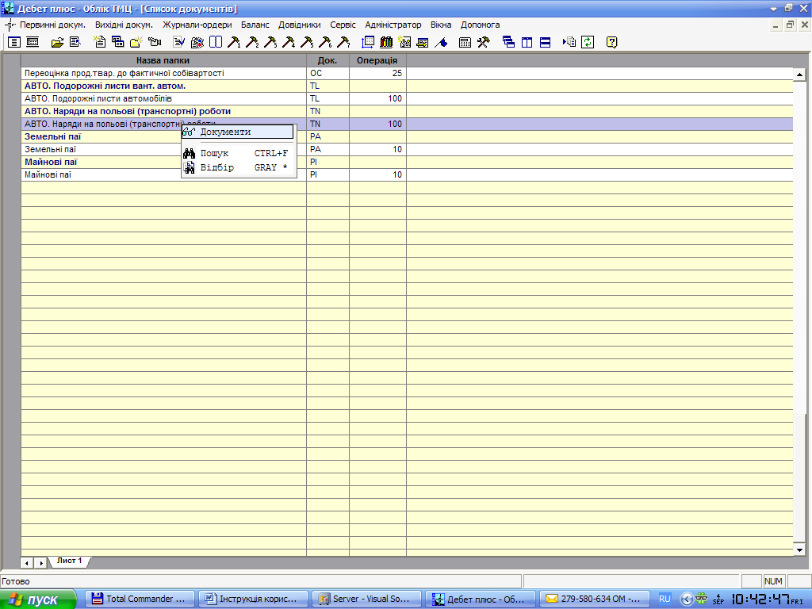
Task: Click the hammer icon numbered 1
Action: 234,43
